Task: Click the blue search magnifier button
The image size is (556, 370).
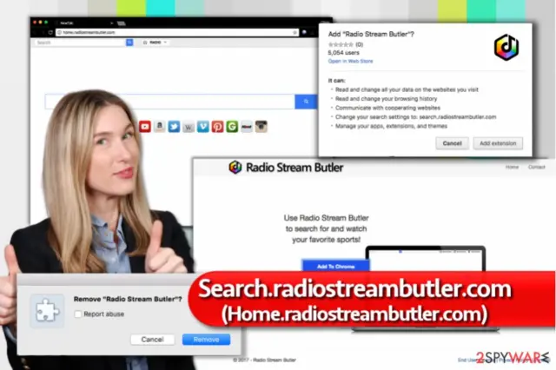Action: pyautogui.click(x=306, y=102)
